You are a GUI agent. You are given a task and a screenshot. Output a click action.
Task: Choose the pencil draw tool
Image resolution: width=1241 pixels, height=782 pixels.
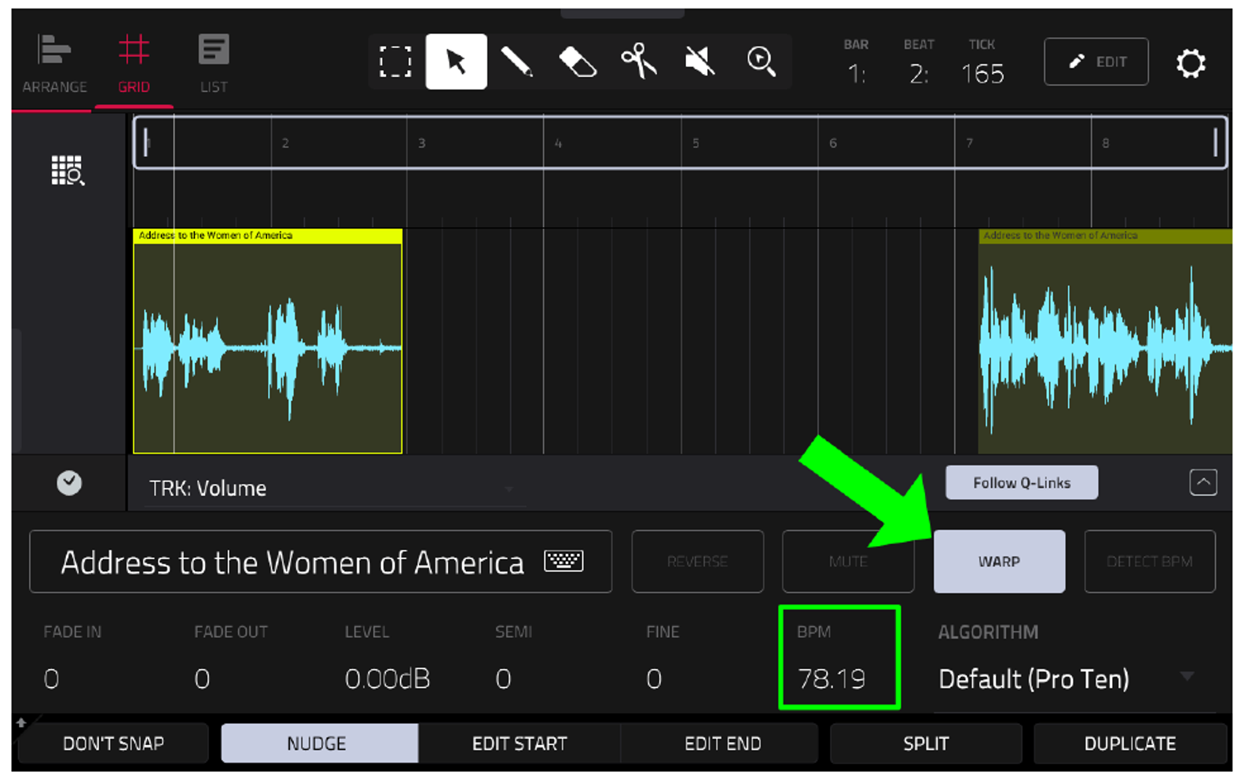516,61
